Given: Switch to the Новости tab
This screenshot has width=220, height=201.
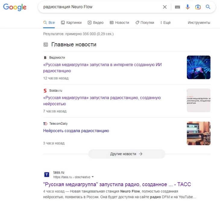Looking at the screenshot, I should [x=119, y=23].
